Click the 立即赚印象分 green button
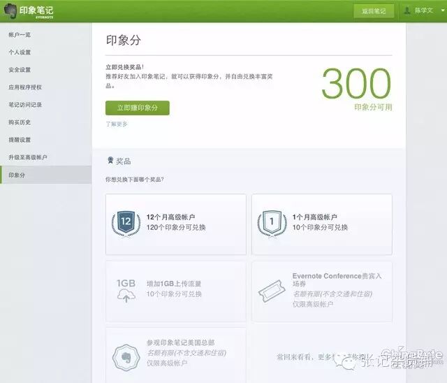 (x=138, y=108)
